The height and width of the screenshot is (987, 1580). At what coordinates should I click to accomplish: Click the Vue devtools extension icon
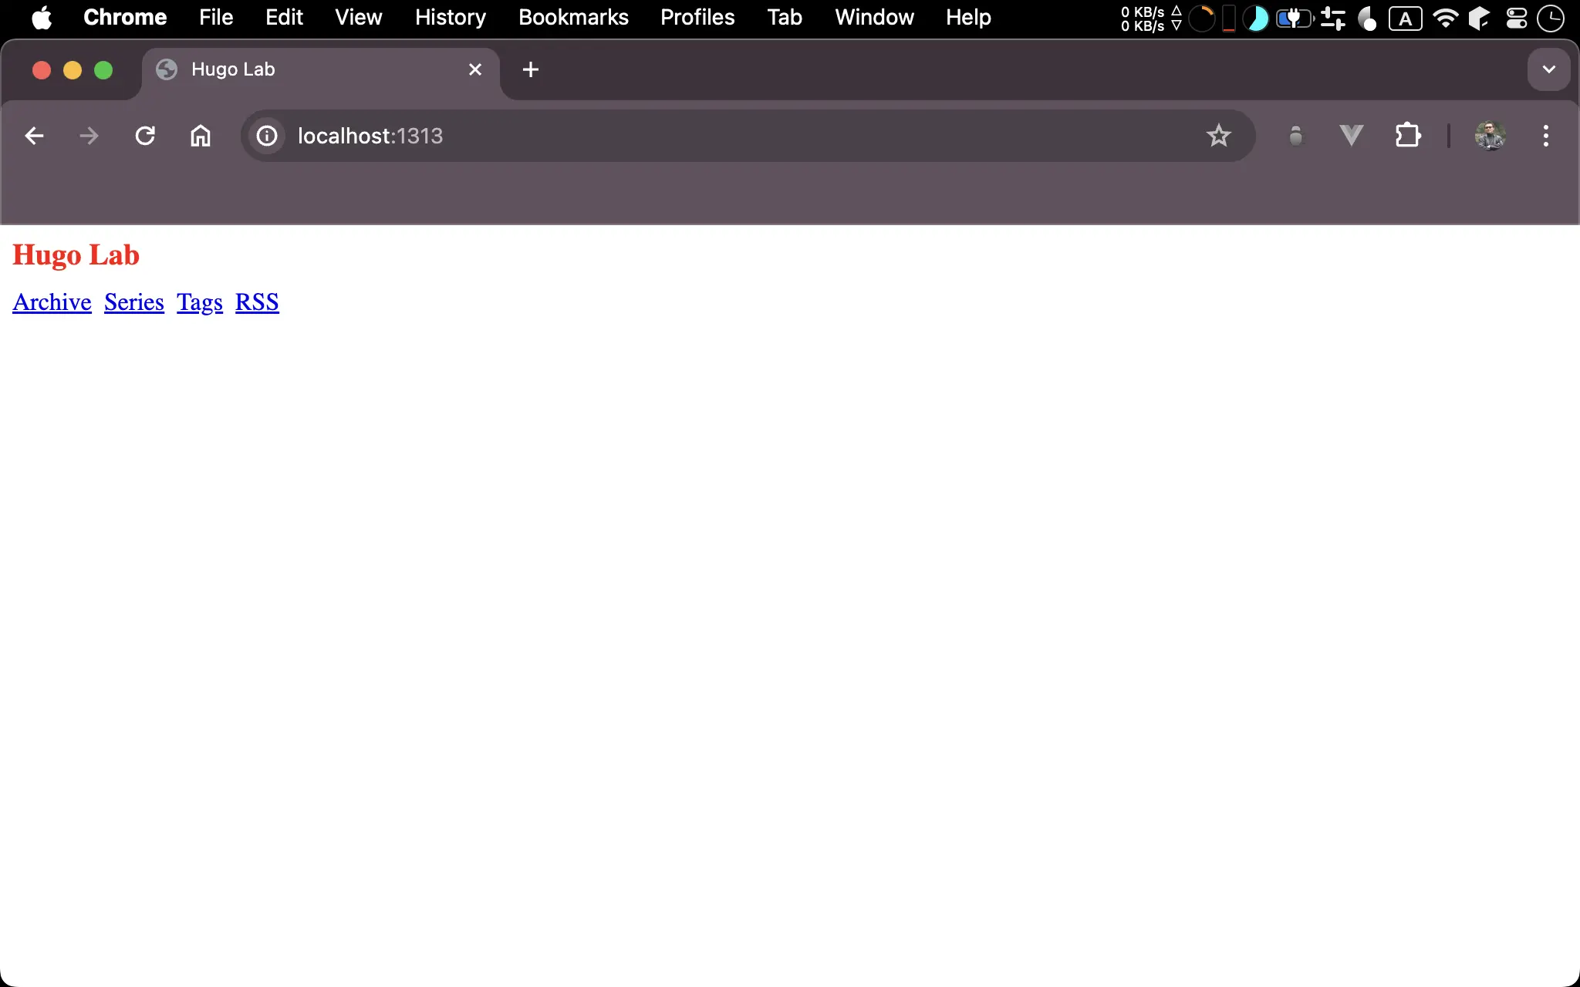pos(1351,136)
